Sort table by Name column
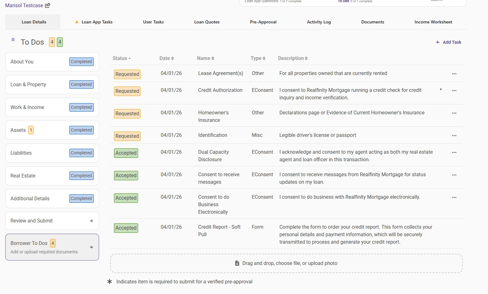The height and width of the screenshot is (294, 488). (206, 58)
